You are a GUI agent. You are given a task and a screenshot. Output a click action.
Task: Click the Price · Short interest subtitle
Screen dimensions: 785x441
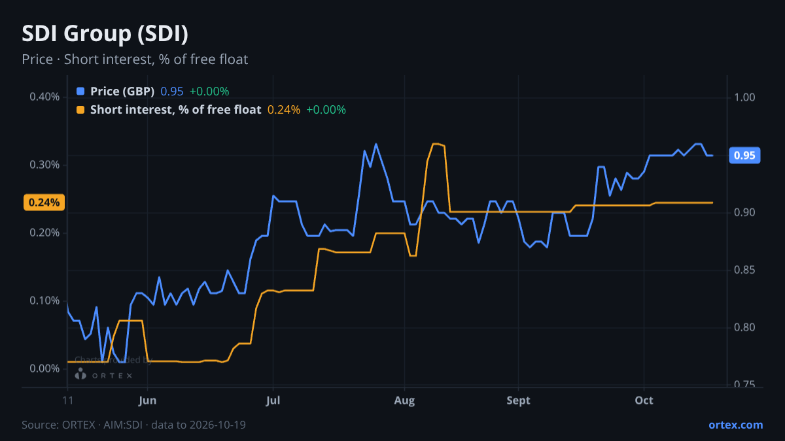pyautogui.click(x=135, y=59)
